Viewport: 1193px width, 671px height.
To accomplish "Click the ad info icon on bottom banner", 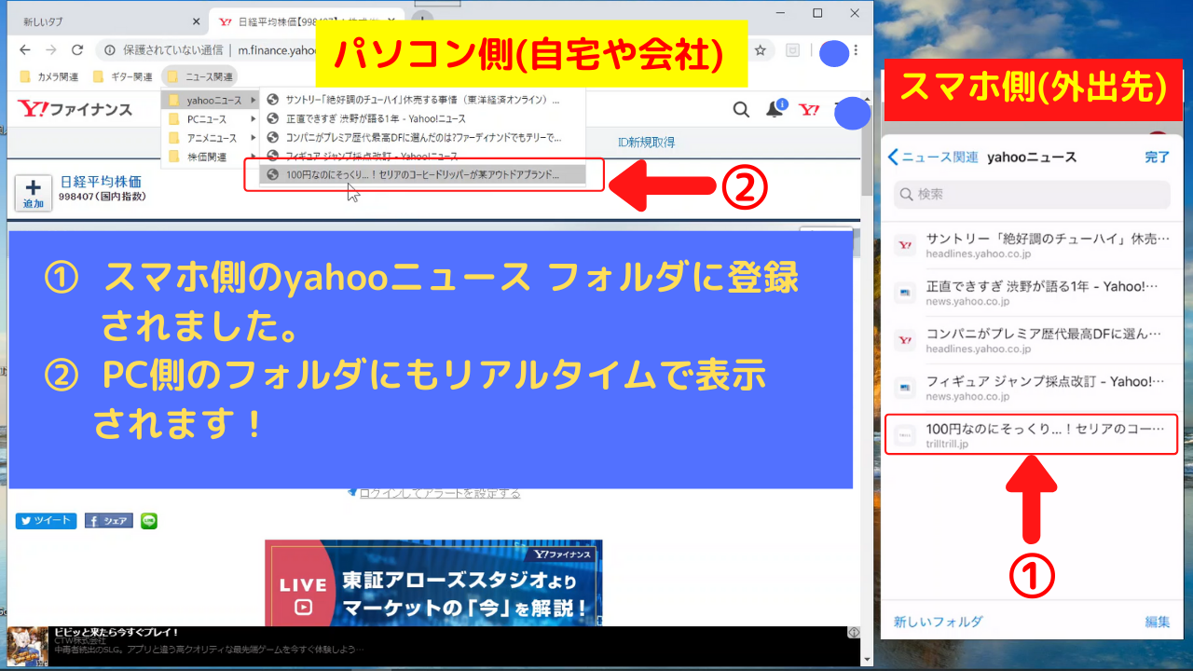I will pos(854,633).
